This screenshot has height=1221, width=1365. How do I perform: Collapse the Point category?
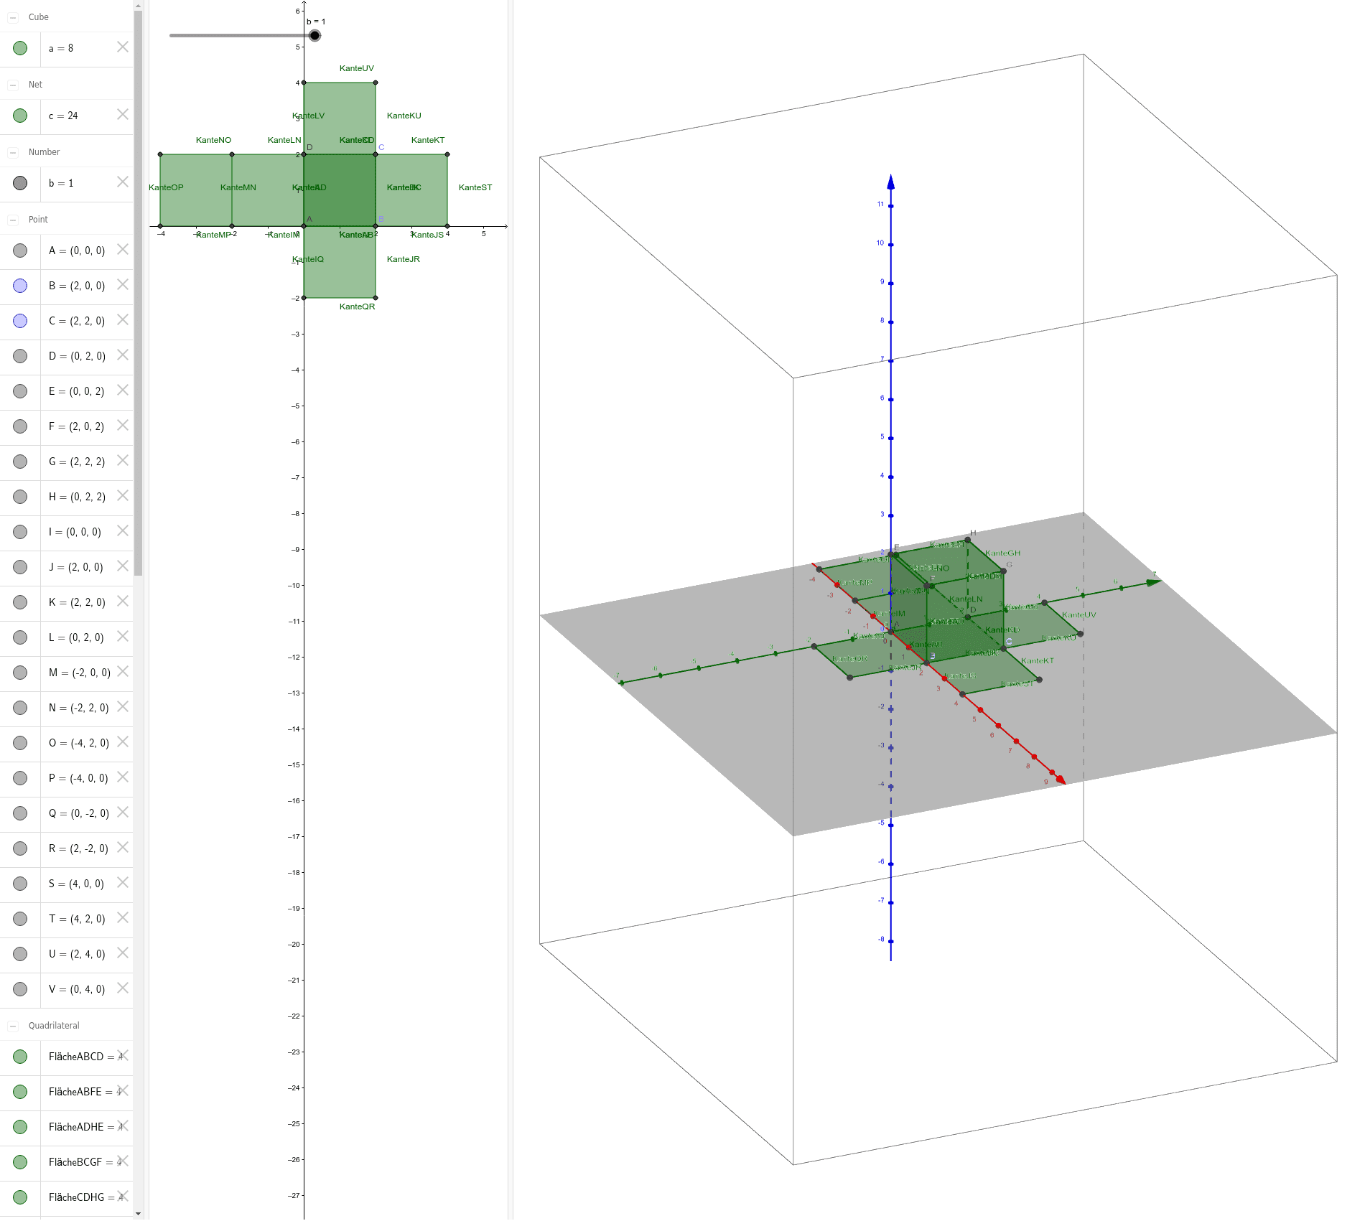point(13,220)
